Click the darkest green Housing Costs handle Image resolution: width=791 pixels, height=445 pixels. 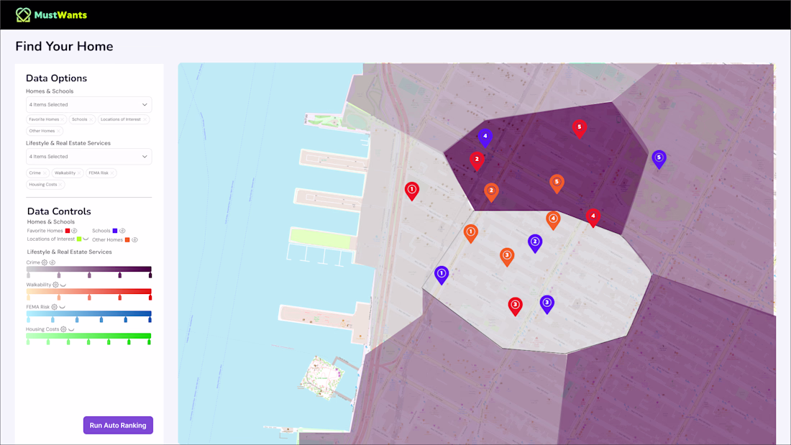[149, 341]
